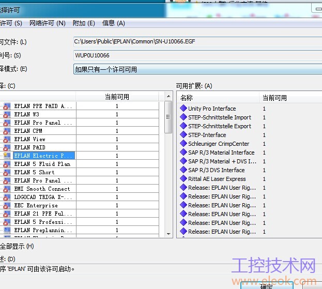This screenshot has width=322, height=289.
Task: Select the EPLAN Electric P... row text
Action: pos(43,156)
